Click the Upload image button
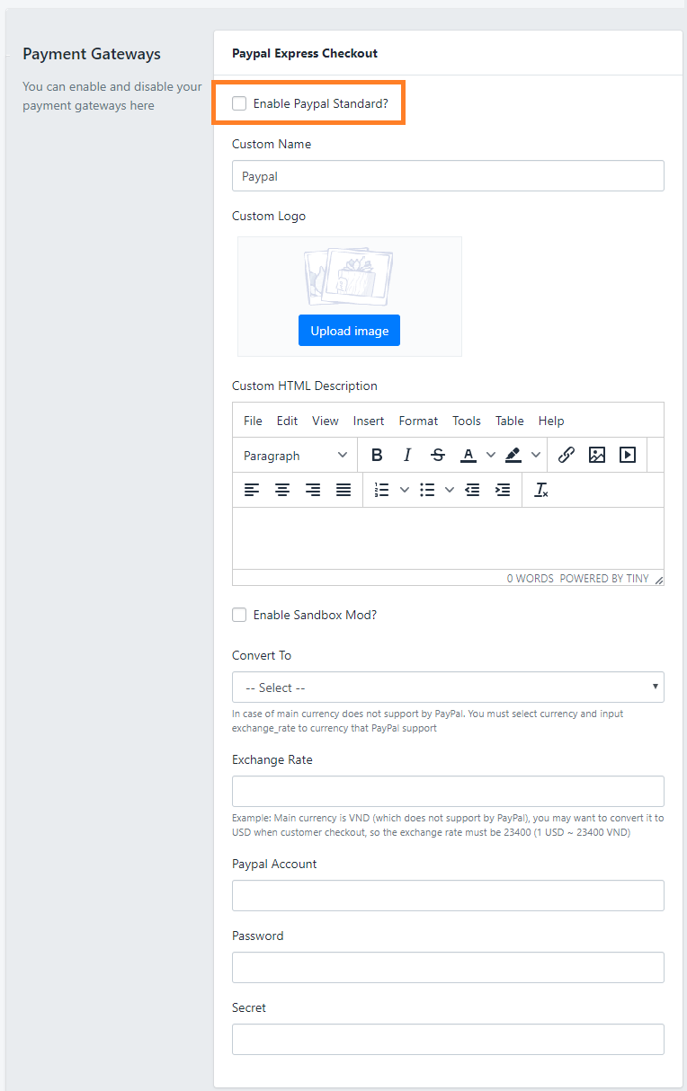This screenshot has width=687, height=1091. (x=349, y=331)
